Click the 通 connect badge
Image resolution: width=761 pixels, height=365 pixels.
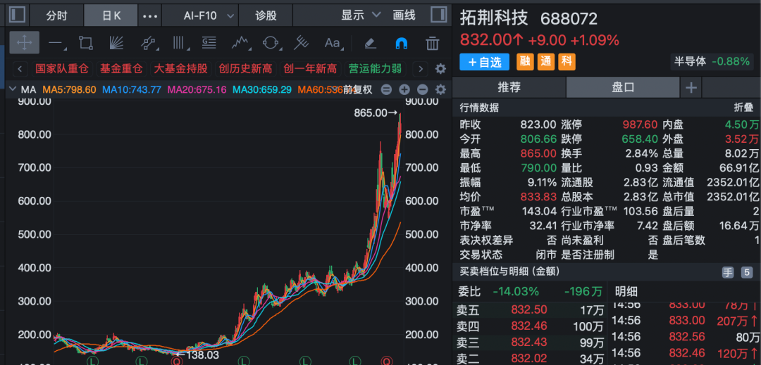[545, 62]
